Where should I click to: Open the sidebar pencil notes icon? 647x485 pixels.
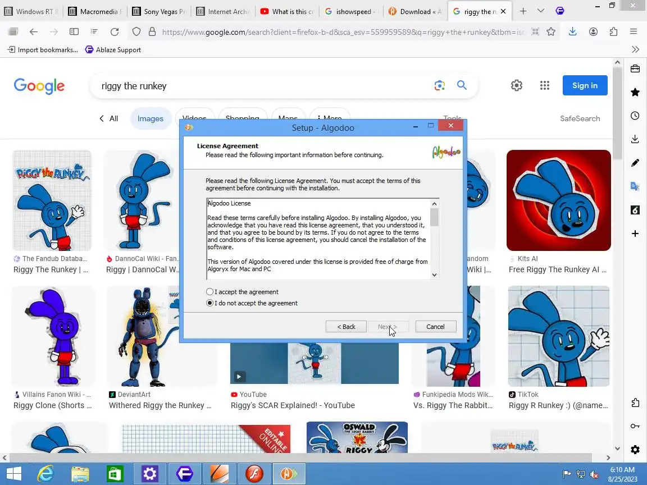point(635,163)
